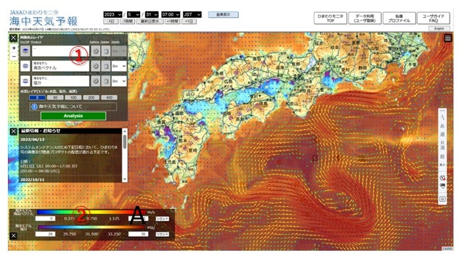Go to ユーザガイド FAQ
Image resolution: width=464 pixels, height=254 pixels.
[433, 18]
